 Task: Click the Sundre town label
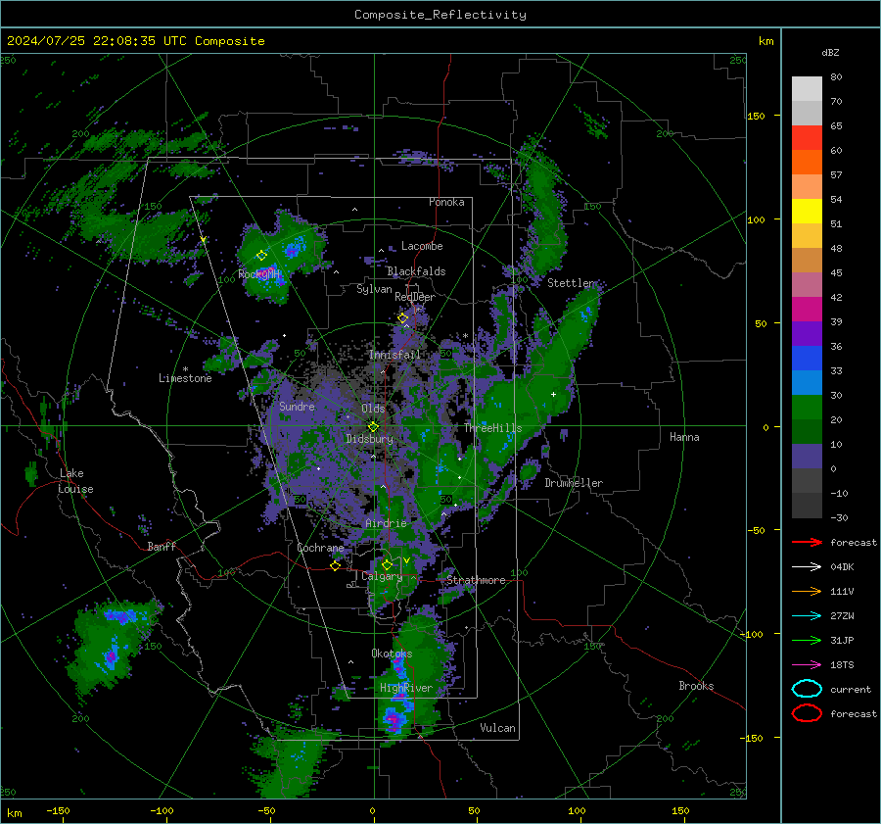pos(297,406)
